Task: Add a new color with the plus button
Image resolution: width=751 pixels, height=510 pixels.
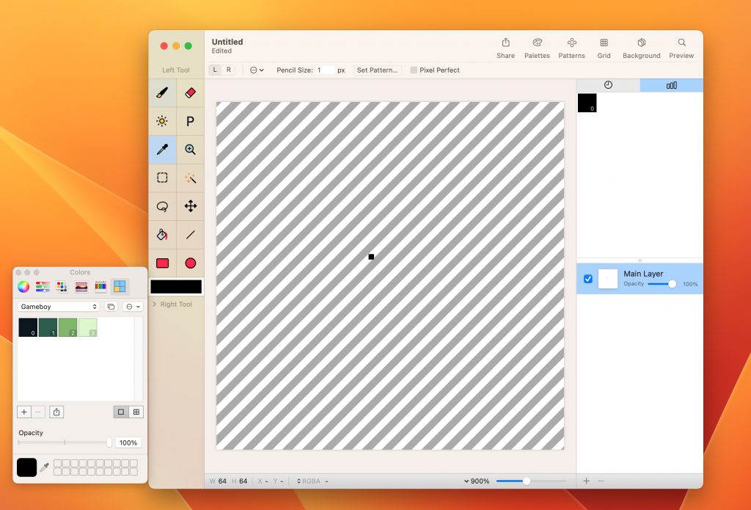Action: (24, 412)
